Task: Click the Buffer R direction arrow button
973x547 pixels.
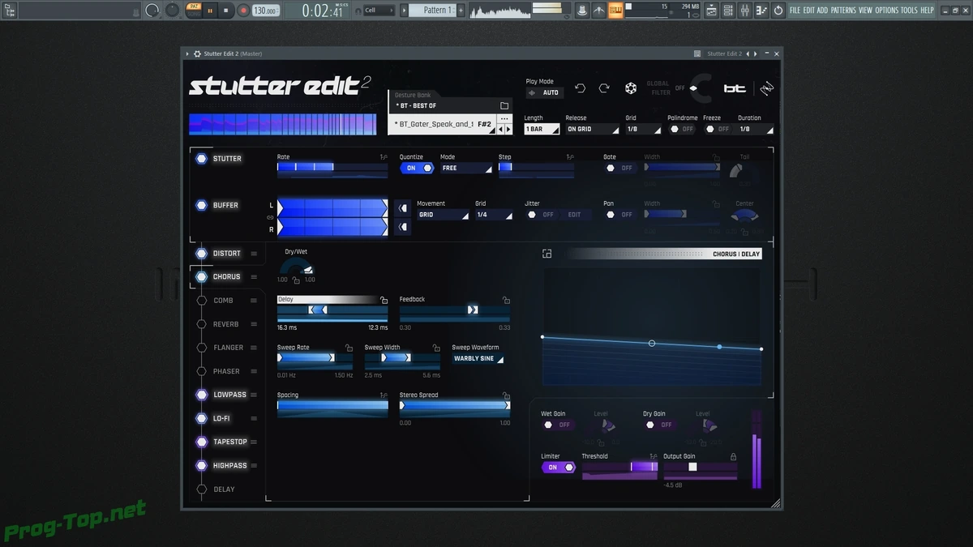Action: pos(402,228)
